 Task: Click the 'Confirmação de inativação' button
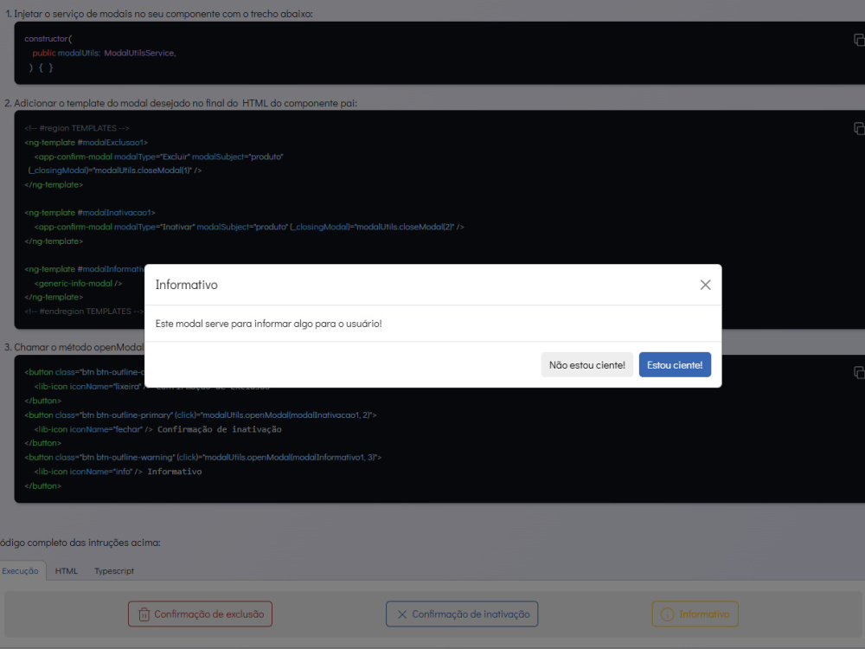(462, 614)
